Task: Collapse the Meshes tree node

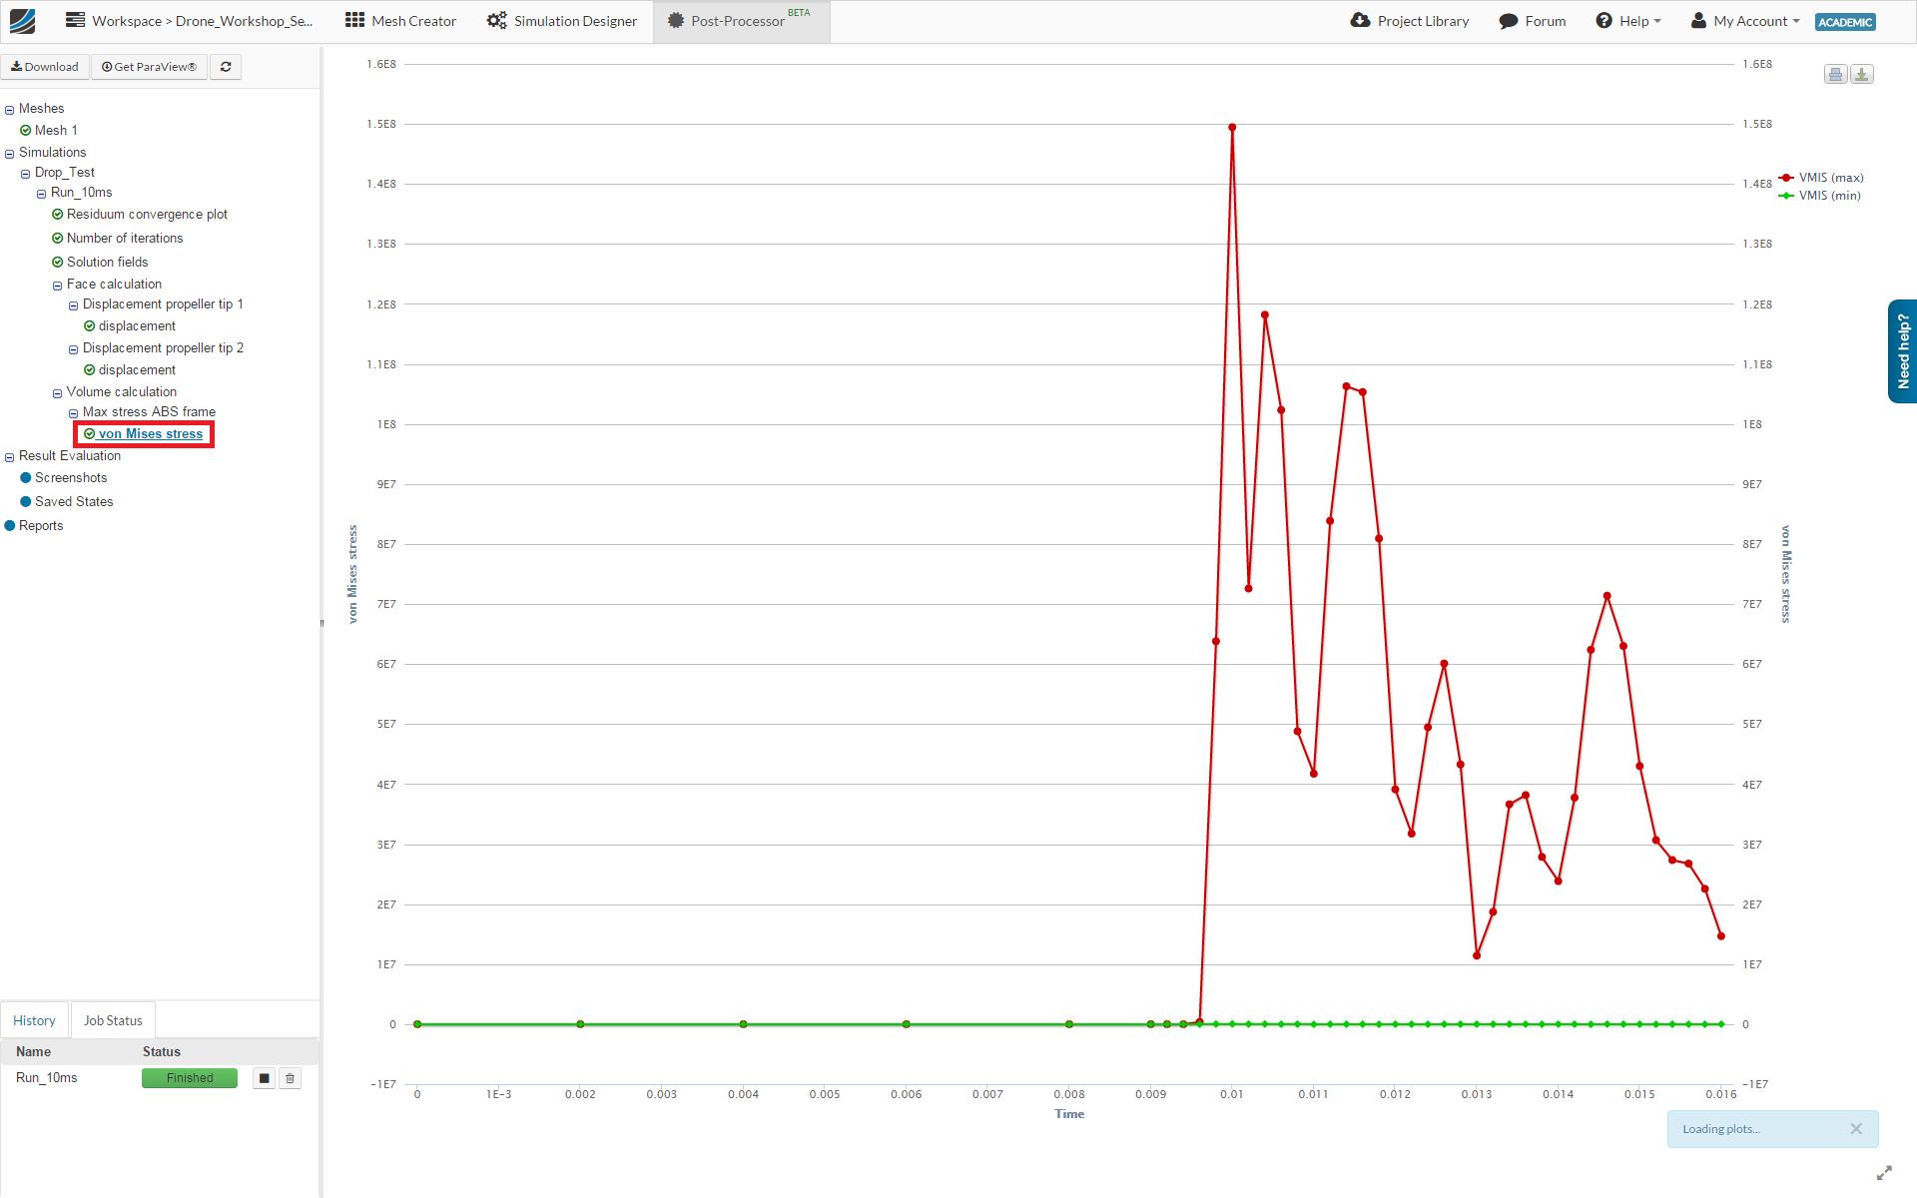Action: (x=10, y=110)
